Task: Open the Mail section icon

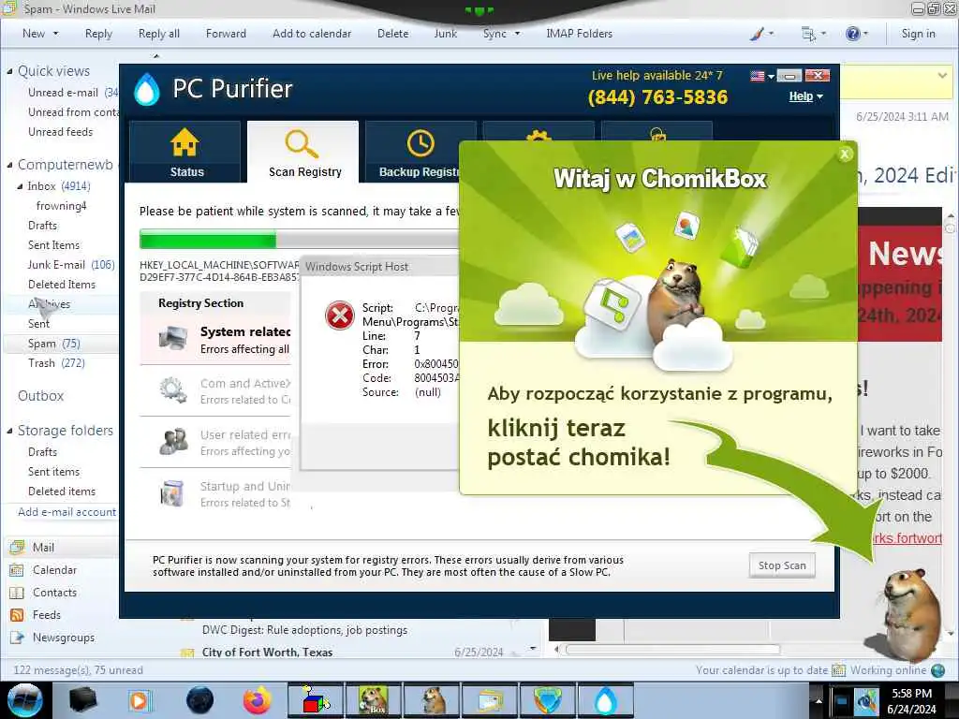Action: tap(17, 547)
